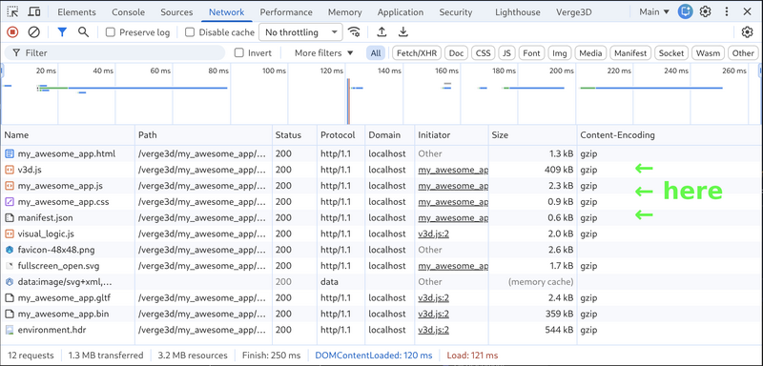This screenshot has width=763, height=366.
Task: Select the fullscreen_open.svg request
Action: point(381,266)
